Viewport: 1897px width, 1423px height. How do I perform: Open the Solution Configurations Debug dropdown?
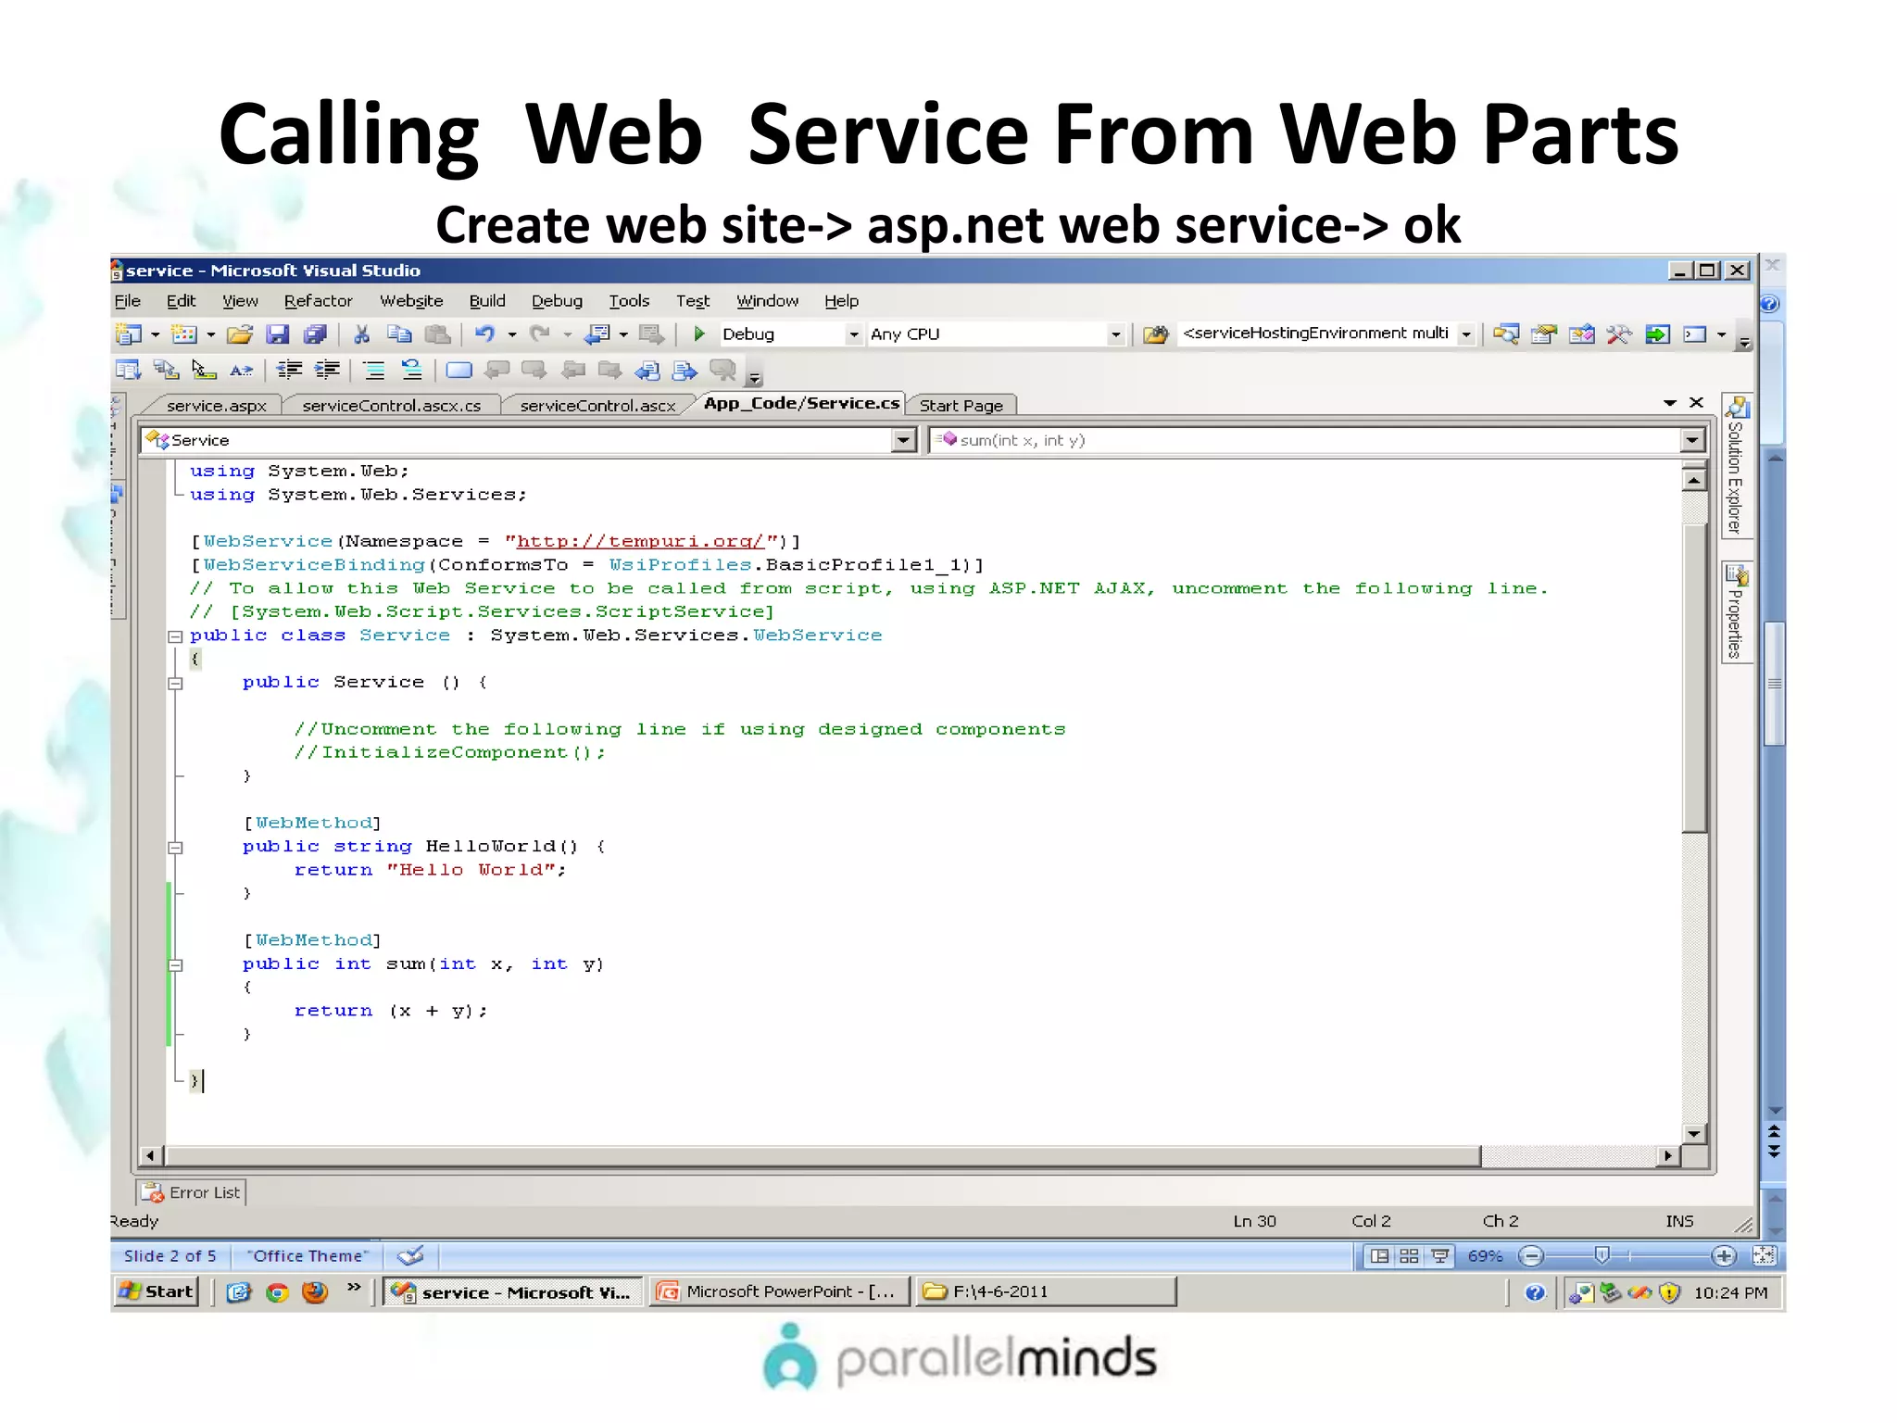853,334
